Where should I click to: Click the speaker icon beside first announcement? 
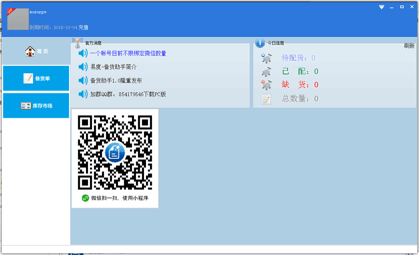tap(83, 53)
